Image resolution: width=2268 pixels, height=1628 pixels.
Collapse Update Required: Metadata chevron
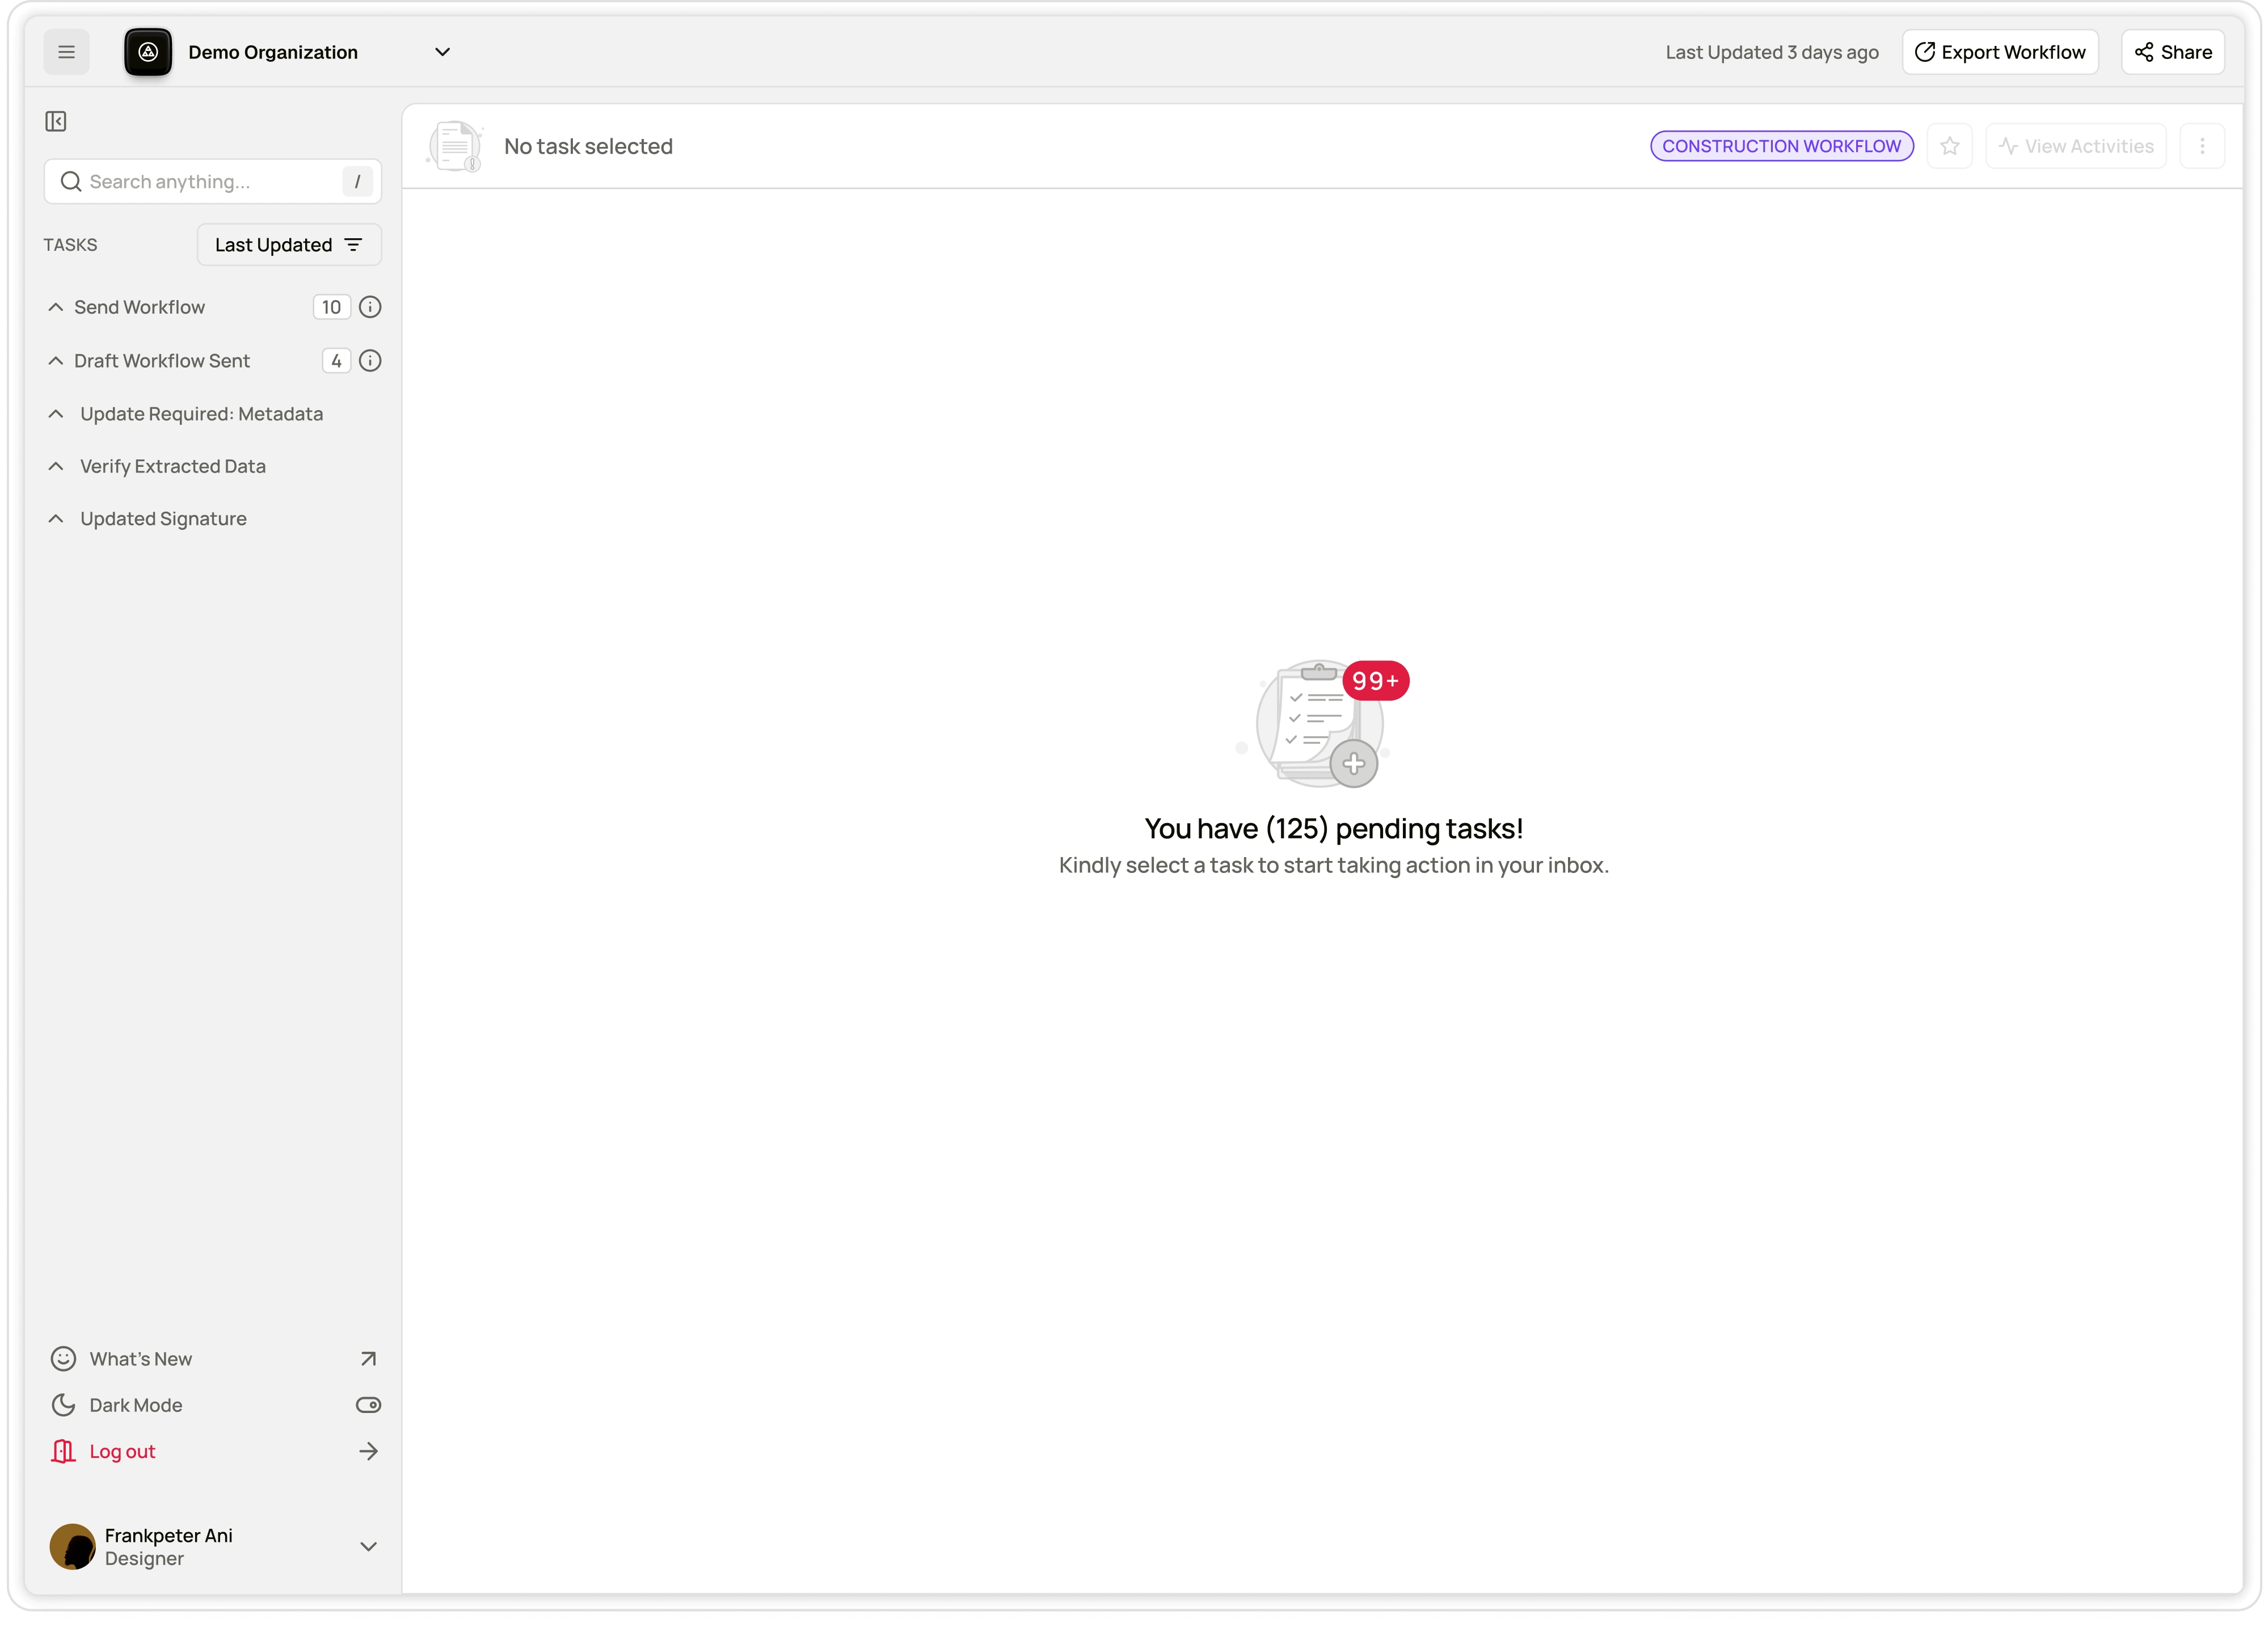tap(56, 414)
